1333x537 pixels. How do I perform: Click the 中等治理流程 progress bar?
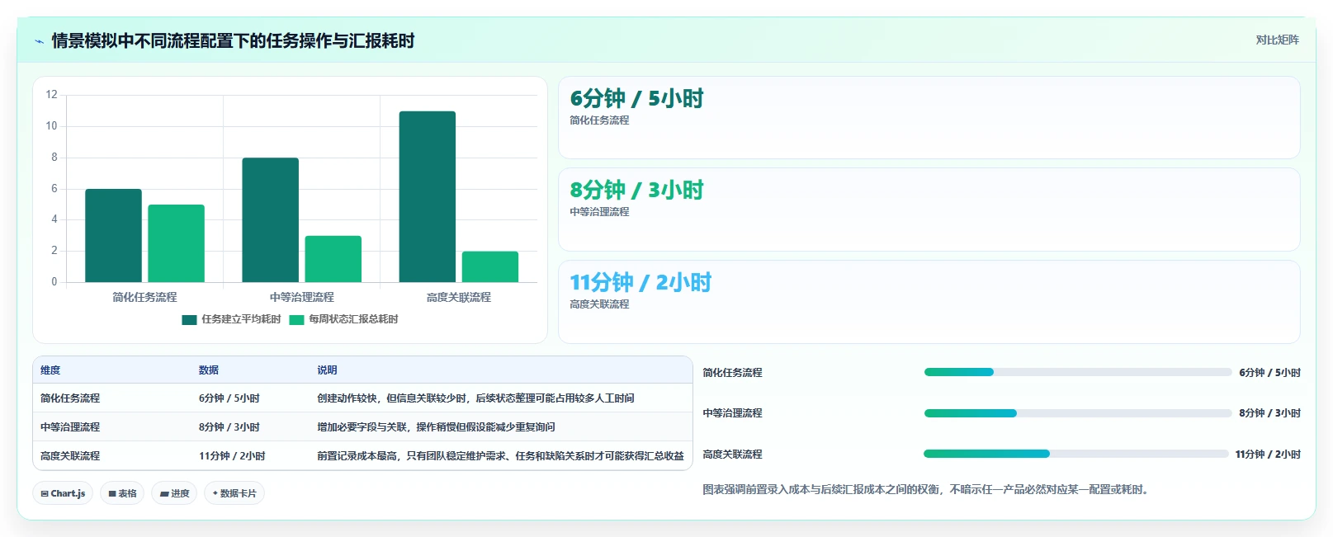pyautogui.click(x=1078, y=413)
